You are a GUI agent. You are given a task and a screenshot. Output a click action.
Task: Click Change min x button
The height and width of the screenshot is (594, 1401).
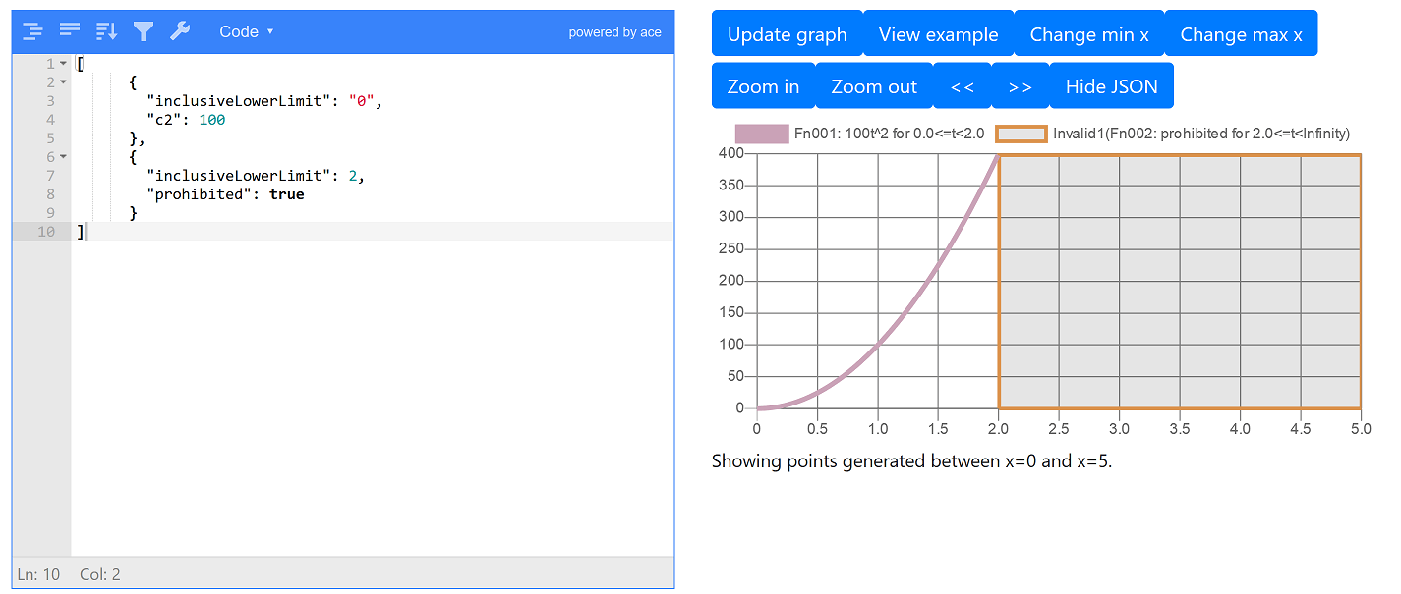coord(1088,34)
